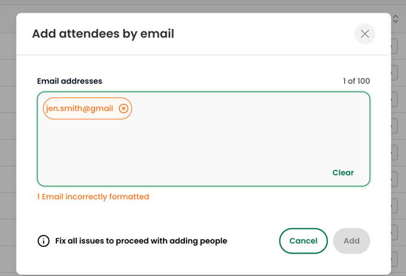Click the greyed-out Add button
Viewport: 406px width, 276px height.
[351, 241]
